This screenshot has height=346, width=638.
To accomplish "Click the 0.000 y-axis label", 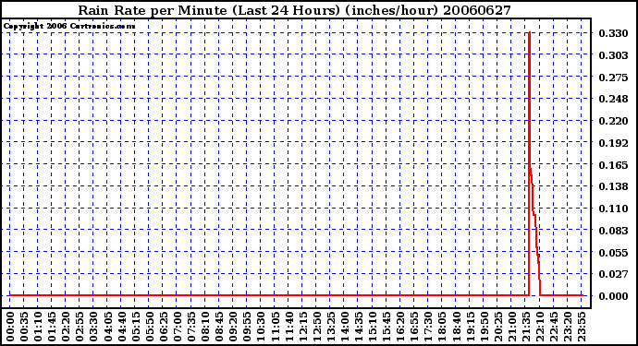I will [613, 296].
